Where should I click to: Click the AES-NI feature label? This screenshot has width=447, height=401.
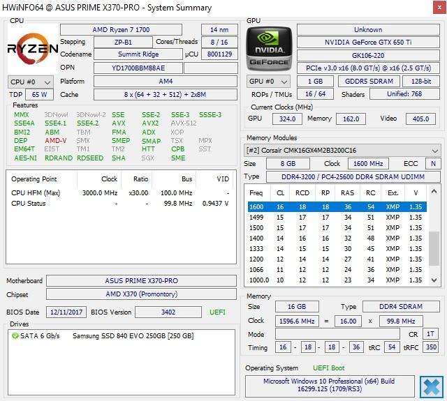(25, 158)
